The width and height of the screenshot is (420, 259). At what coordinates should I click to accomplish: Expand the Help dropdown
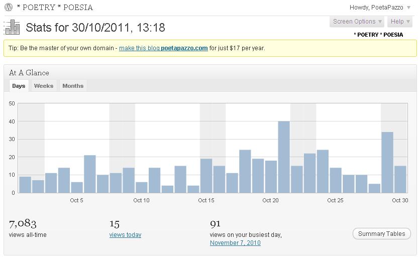pos(400,22)
